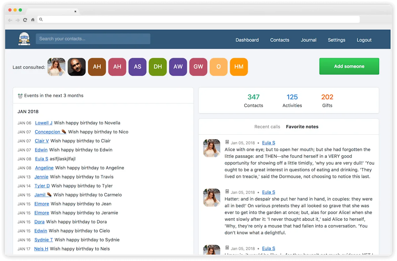Click the calendar icon on third Eula S note
Viewport: 397px width, 261px height.
coord(227,248)
